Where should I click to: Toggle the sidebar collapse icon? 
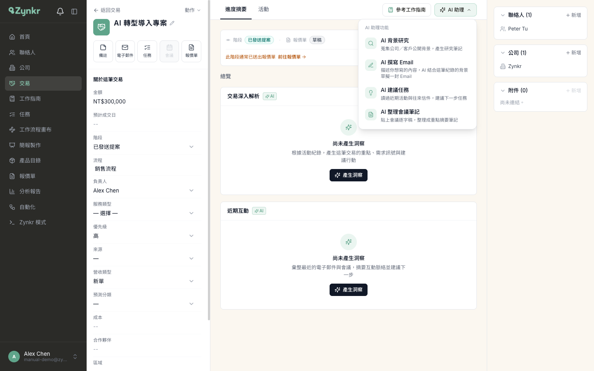(x=74, y=12)
